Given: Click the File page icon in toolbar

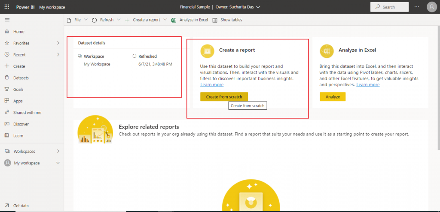Looking at the screenshot, I should [x=69, y=20].
